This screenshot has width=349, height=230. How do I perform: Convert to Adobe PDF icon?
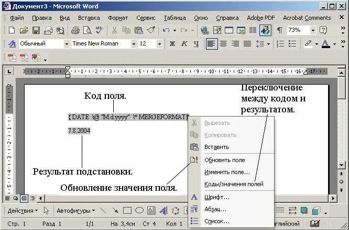[x=12, y=58]
